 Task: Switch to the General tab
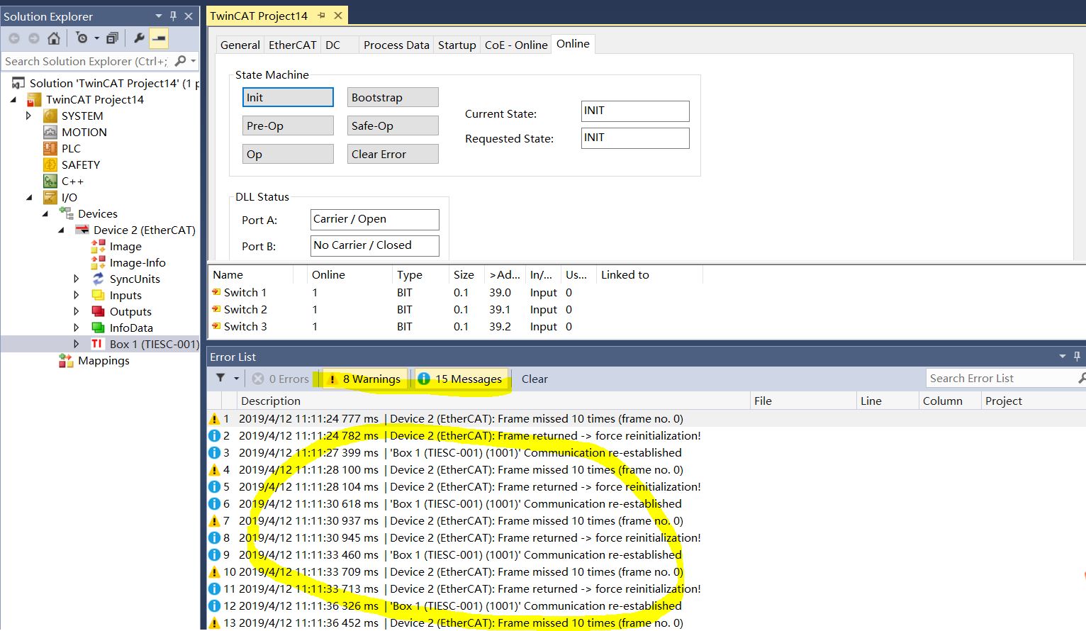[x=240, y=45]
